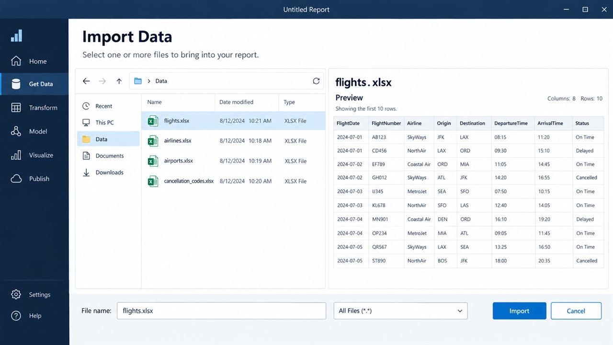This screenshot has width=613, height=345.
Task: Click the Recent clock icon
Action: coord(86,106)
